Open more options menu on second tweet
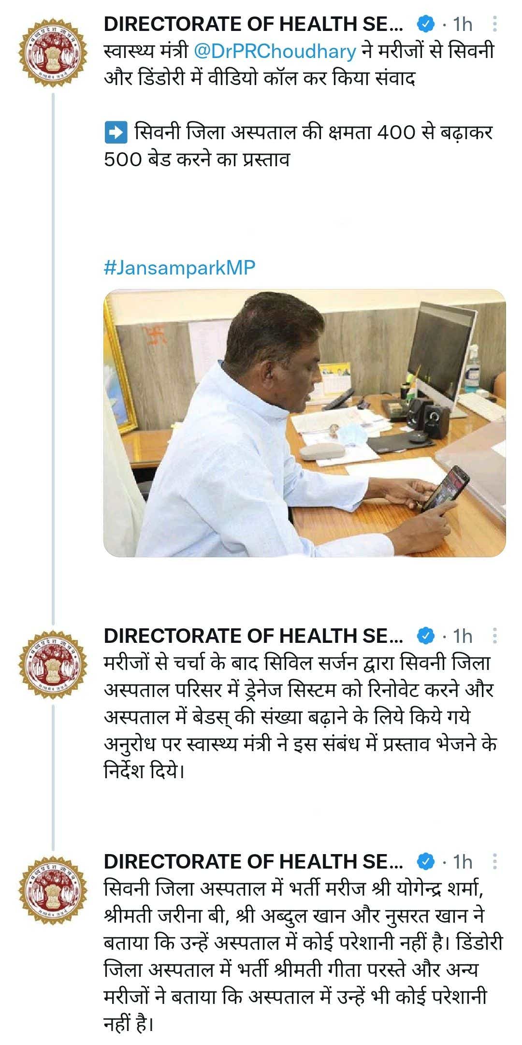 tap(494, 636)
